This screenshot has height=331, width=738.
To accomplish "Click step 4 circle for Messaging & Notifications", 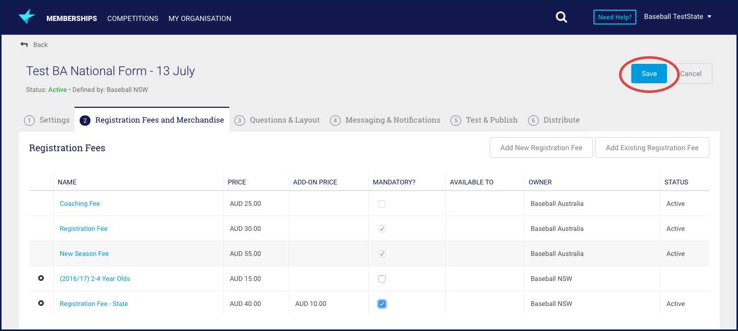I will (335, 121).
